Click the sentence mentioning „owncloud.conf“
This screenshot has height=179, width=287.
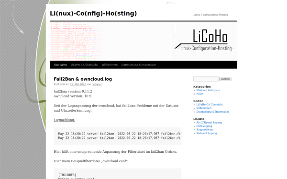coord(91,161)
